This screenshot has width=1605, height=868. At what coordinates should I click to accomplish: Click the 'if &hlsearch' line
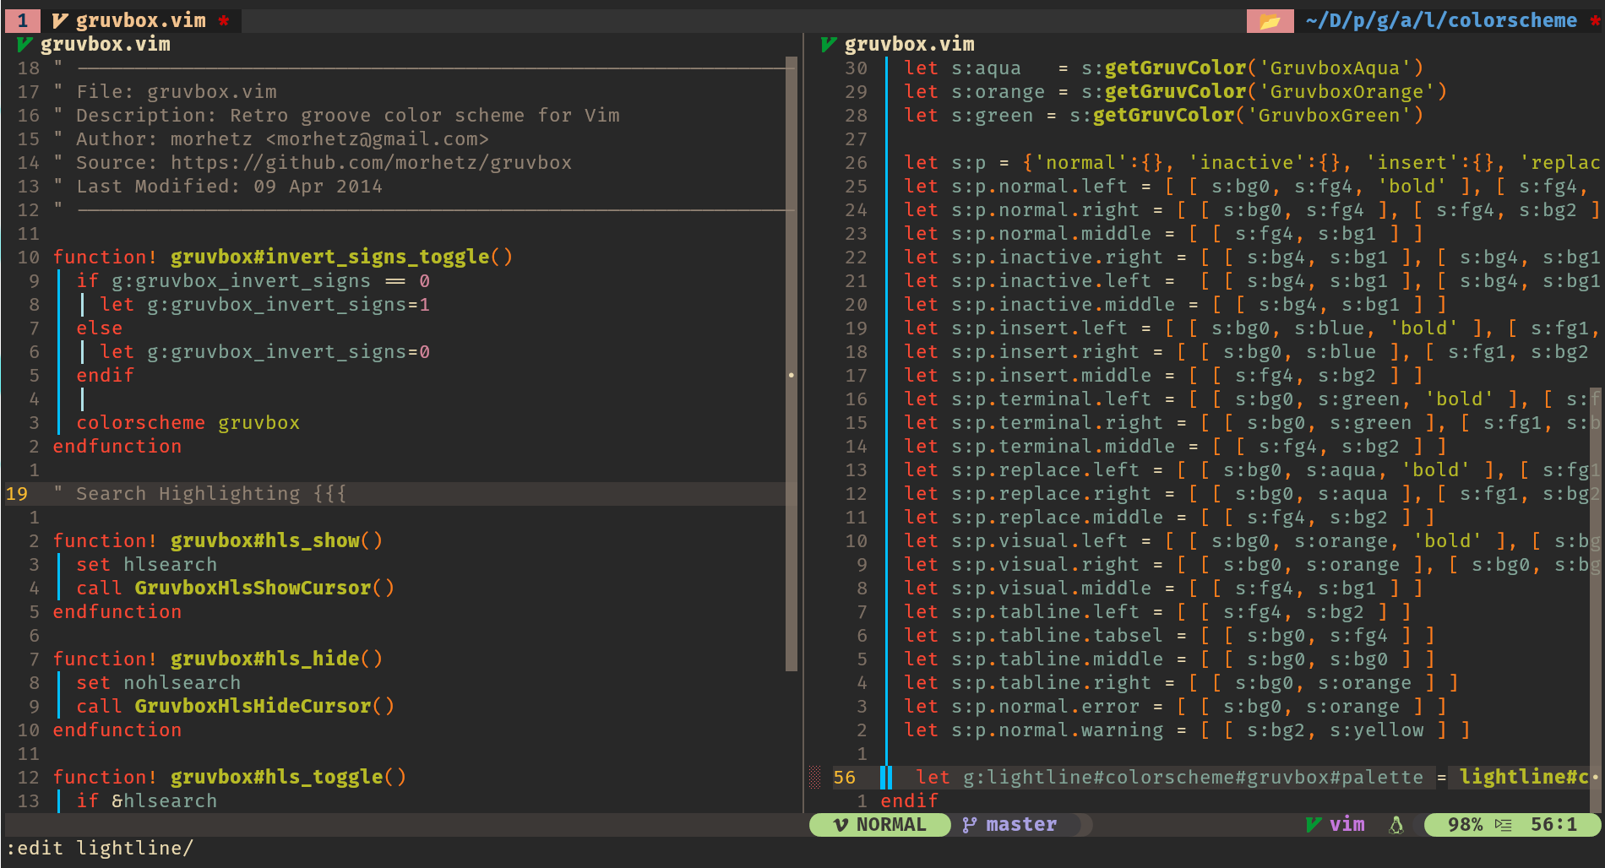click(x=146, y=800)
